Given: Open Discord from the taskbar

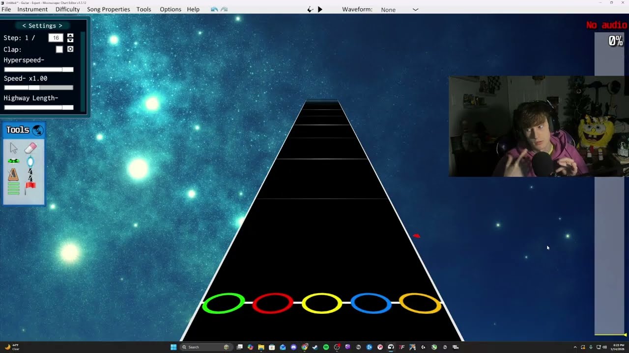Looking at the screenshot, I should (x=293, y=347).
